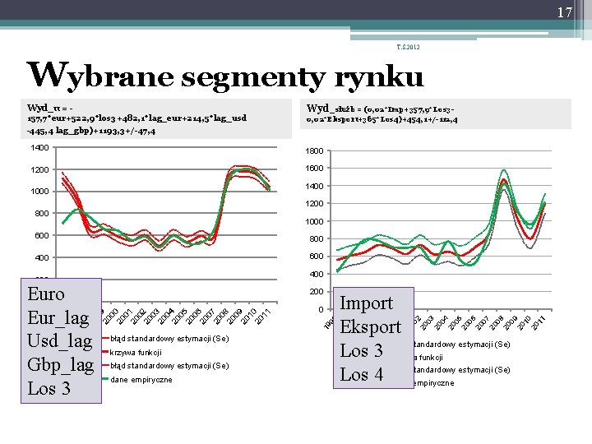Image resolution: width=592 pixels, height=444 pixels.
Task: Click the 2005 year label on the left chart
Action: [x=179, y=317]
